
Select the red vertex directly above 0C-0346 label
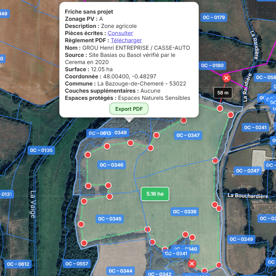(107, 147)
